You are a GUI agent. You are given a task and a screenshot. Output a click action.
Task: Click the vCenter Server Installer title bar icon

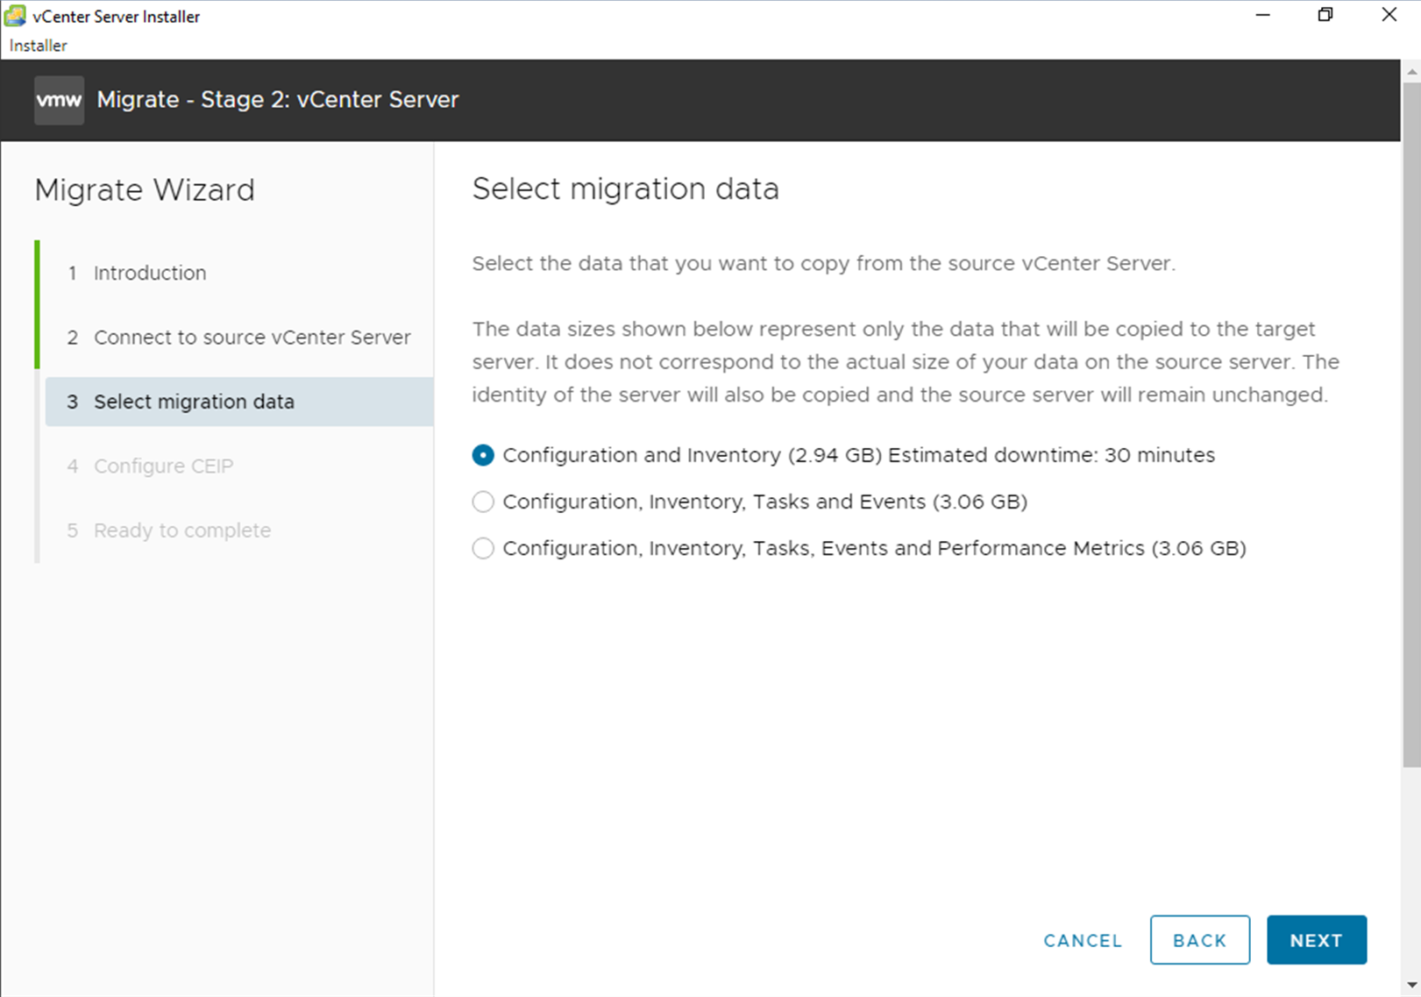[15, 16]
